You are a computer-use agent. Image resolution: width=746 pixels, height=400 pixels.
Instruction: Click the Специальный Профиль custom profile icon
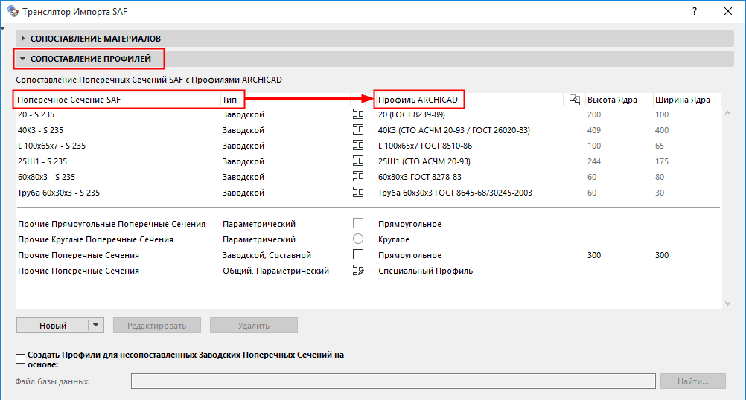[x=358, y=271]
